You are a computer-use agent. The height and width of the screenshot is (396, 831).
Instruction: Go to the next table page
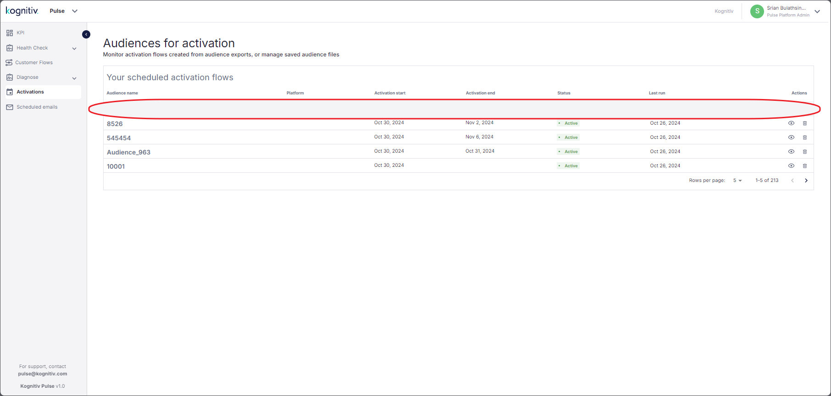tap(806, 181)
